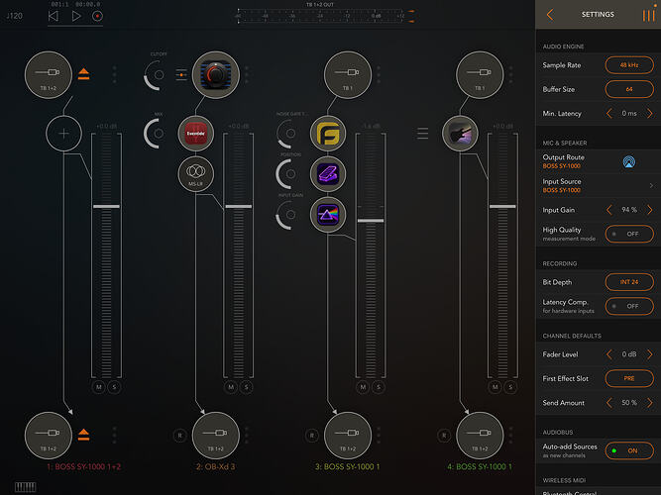Open the hamburger menu beside channel 4 effect
The width and height of the screenshot is (661, 495).
tap(422, 133)
